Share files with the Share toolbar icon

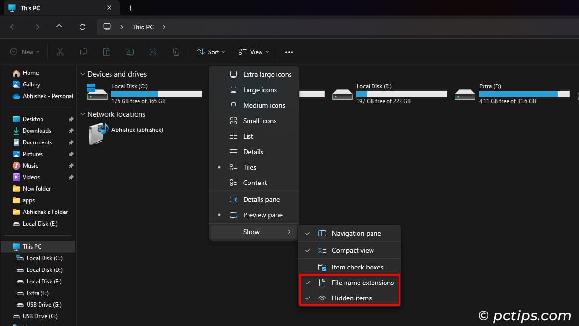tap(152, 52)
